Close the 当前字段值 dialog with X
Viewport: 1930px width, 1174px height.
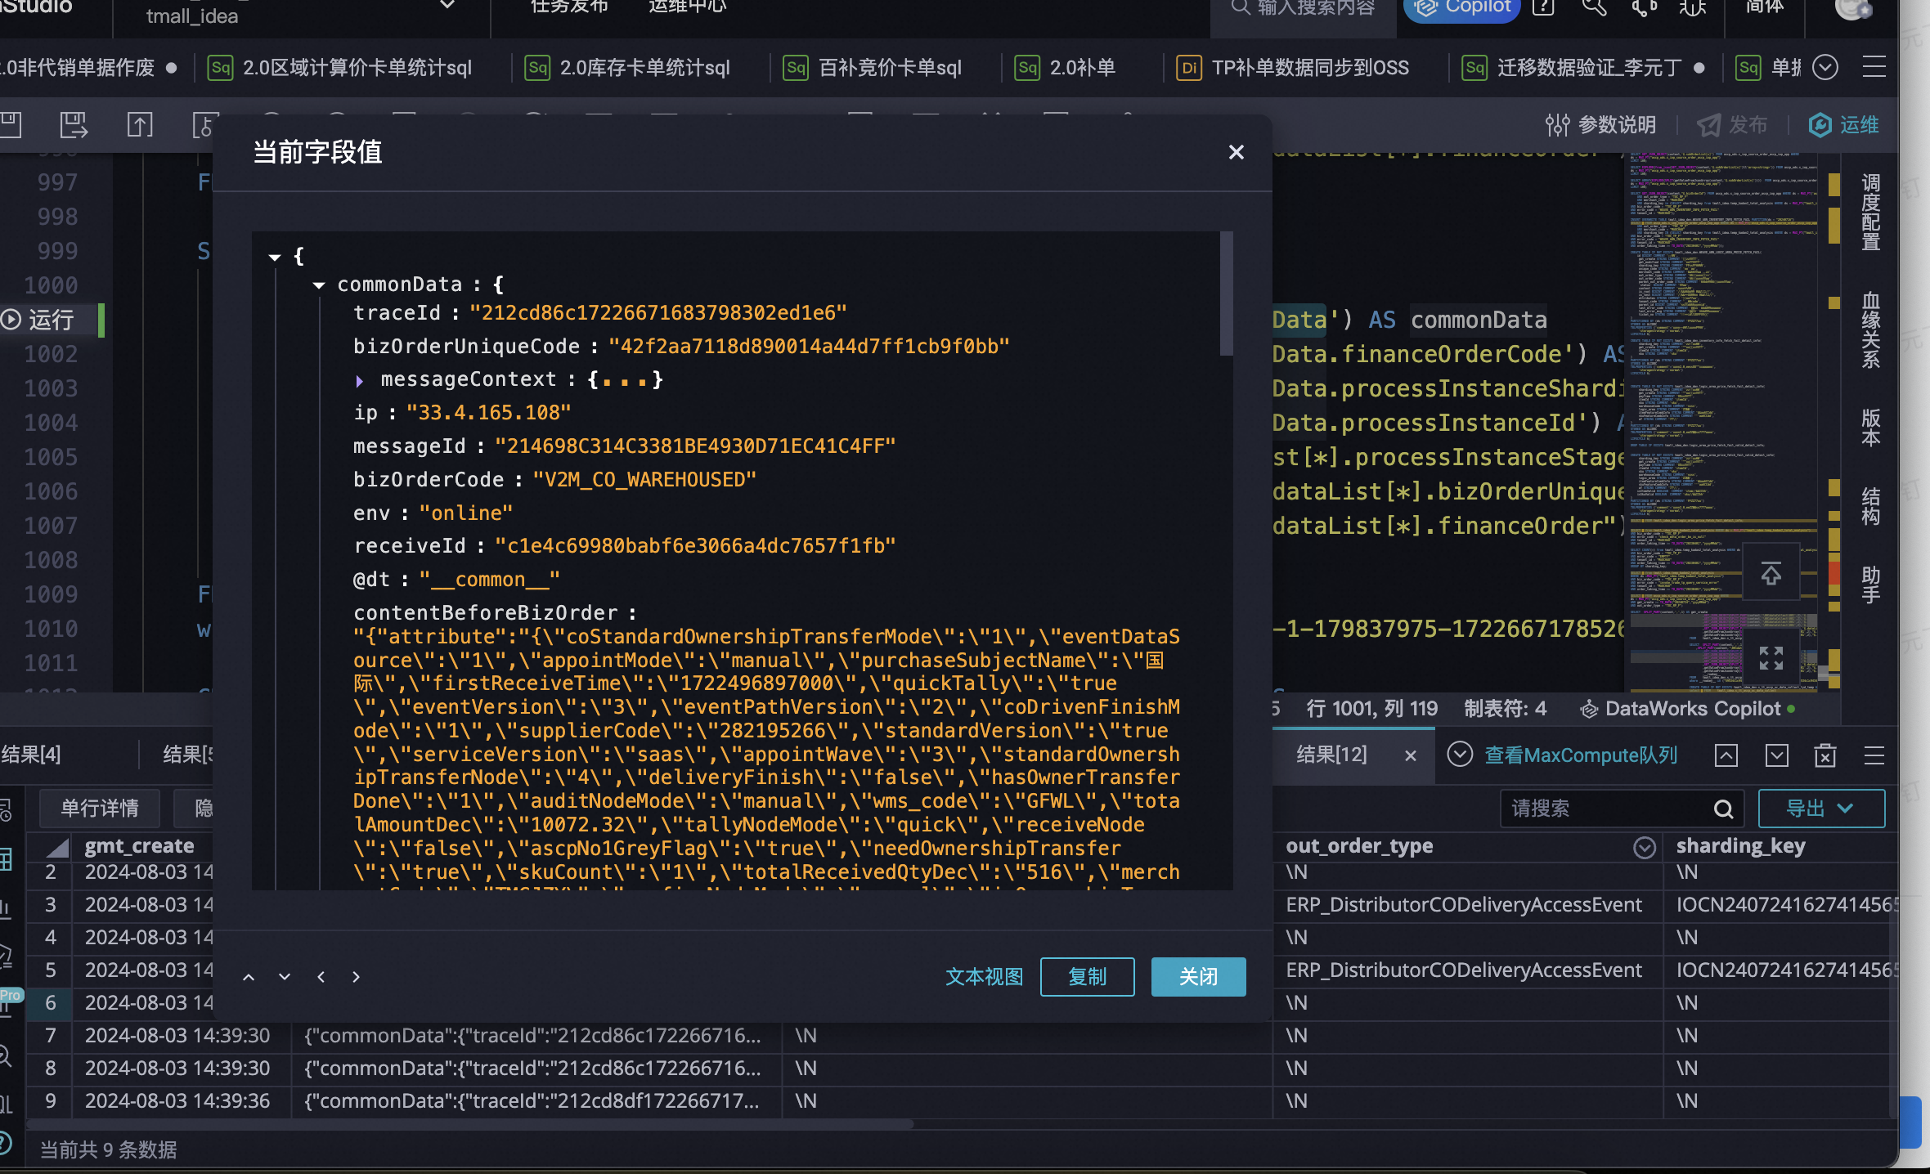point(1236,152)
